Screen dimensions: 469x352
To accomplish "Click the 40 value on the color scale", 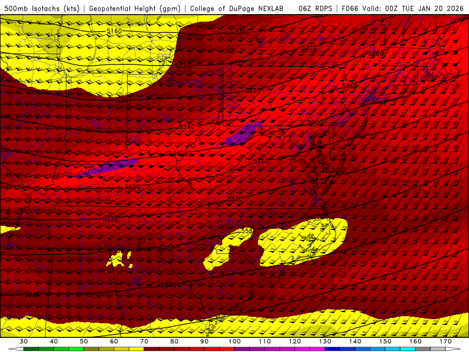I will click(x=54, y=341).
